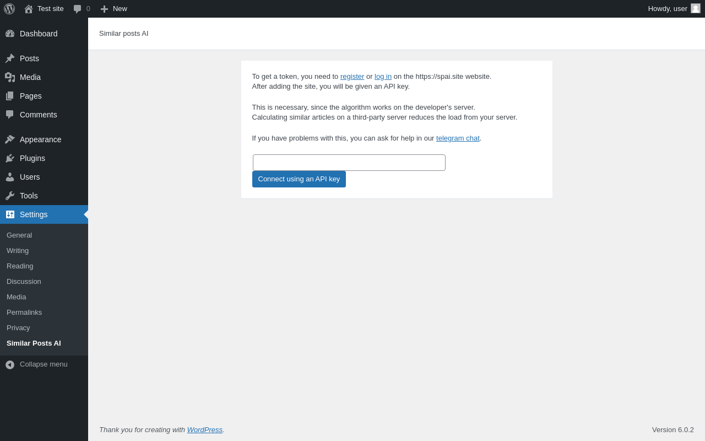Click the Collapse menu arrow icon

(x=10, y=365)
